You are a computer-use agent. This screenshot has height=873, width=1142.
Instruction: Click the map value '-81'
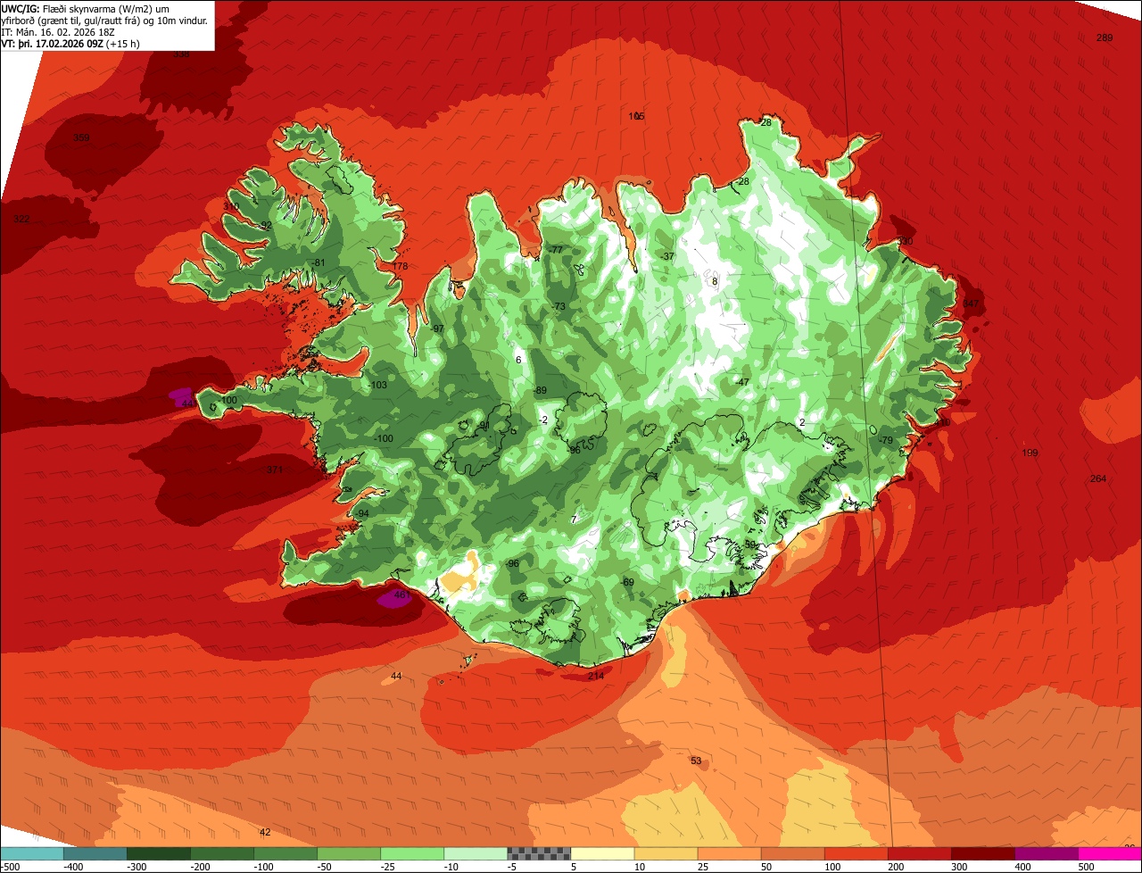319,262
